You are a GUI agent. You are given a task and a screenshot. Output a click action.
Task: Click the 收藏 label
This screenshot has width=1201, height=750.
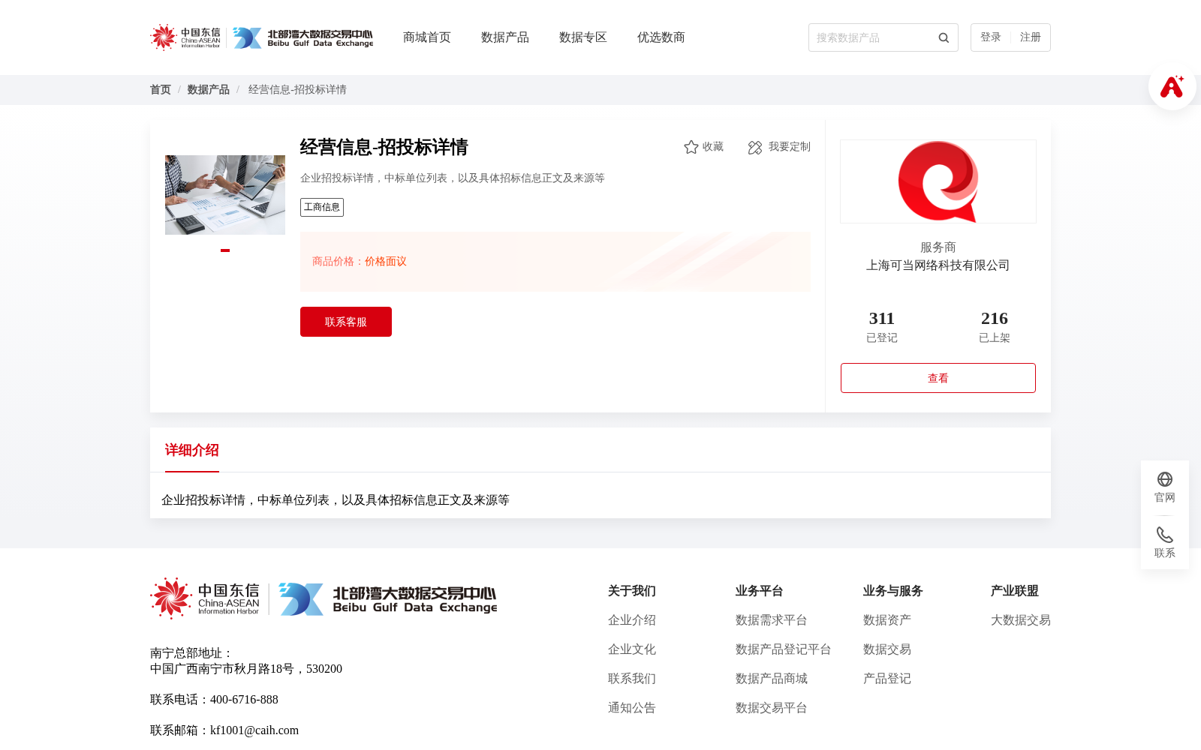click(713, 147)
